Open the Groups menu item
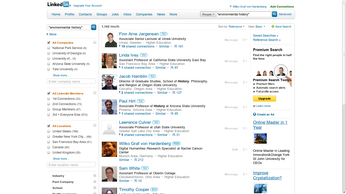This screenshot has width=346, height=194. click(102, 14)
